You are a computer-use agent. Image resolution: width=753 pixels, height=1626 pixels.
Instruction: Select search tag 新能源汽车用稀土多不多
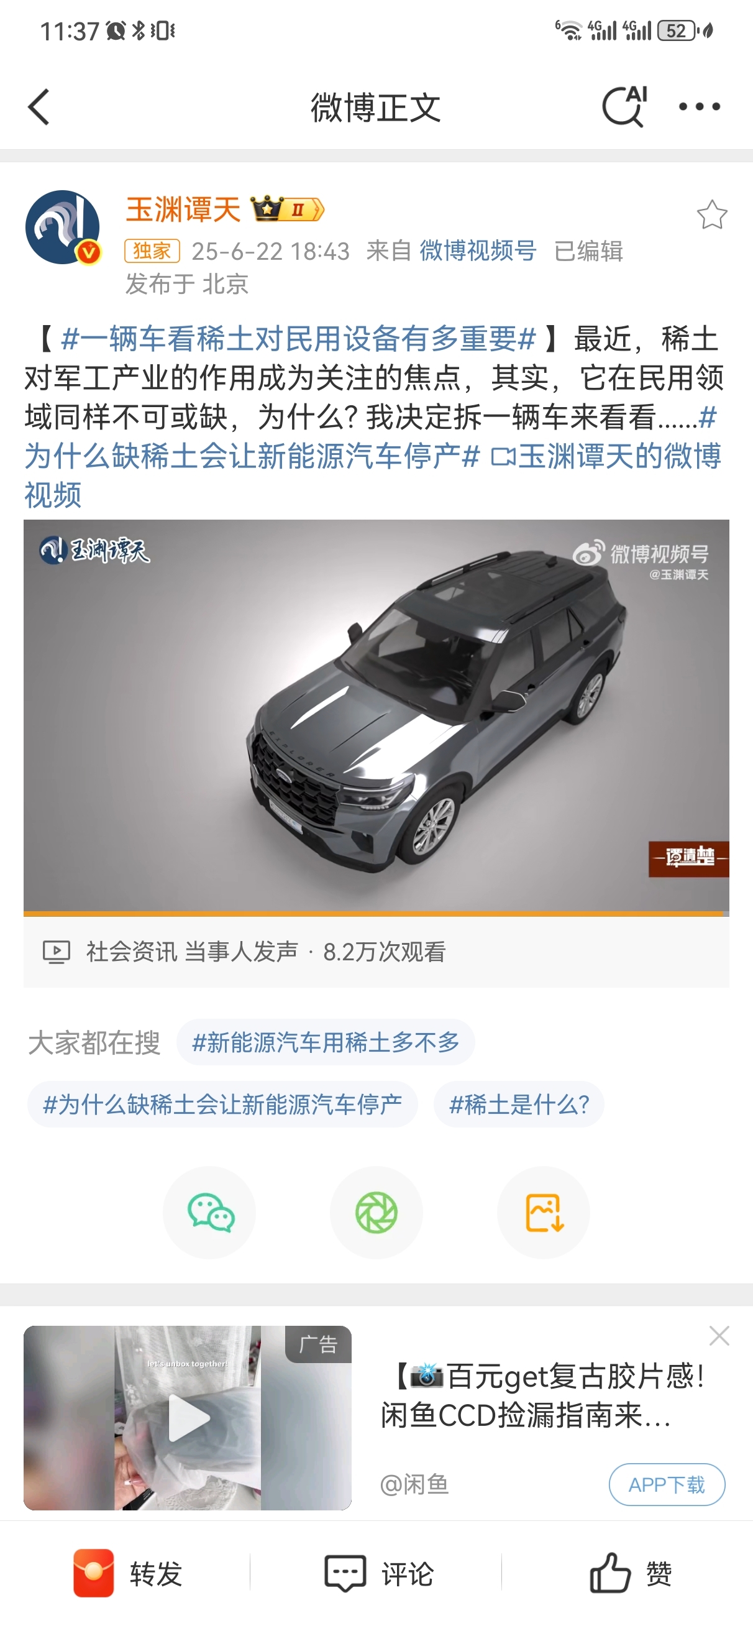[x=326, y=1042]
